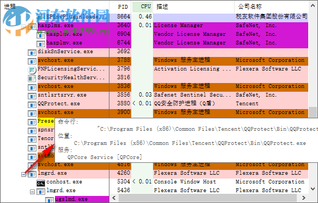Click the hasplms.exe process icon
The width and height of the screenshot is (318, 203).
[32, 27]
